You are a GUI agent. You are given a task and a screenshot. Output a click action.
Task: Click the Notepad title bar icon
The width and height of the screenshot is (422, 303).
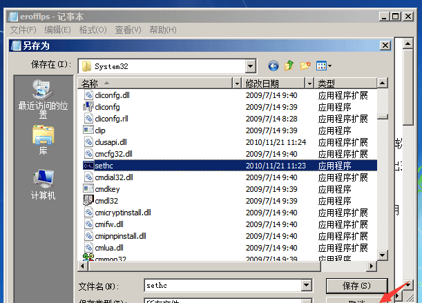[13, 17]
